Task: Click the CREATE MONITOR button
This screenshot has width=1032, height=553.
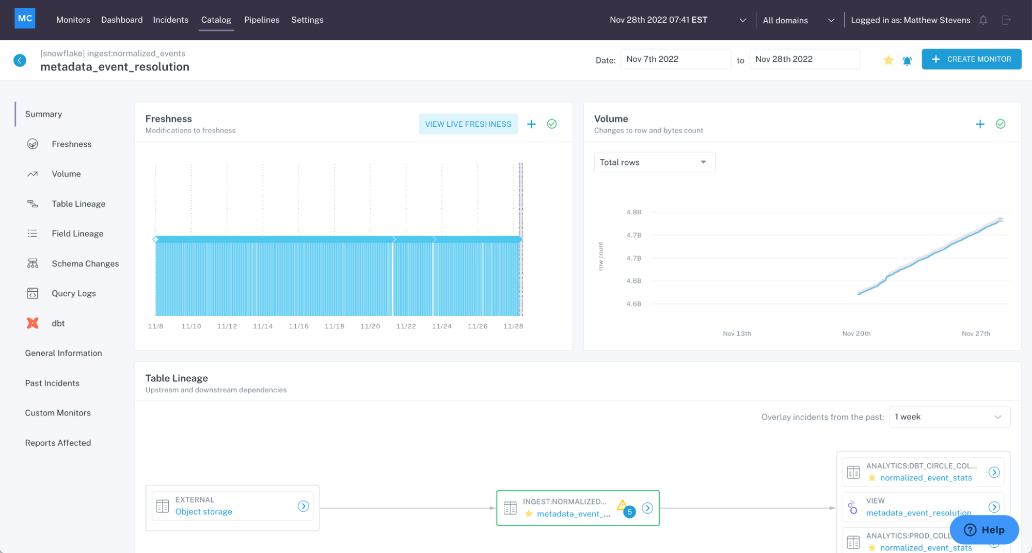Action: 971,59
